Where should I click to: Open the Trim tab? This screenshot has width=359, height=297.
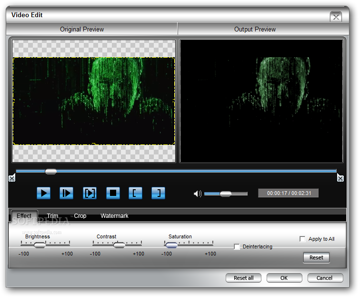[x=52, y=215]
